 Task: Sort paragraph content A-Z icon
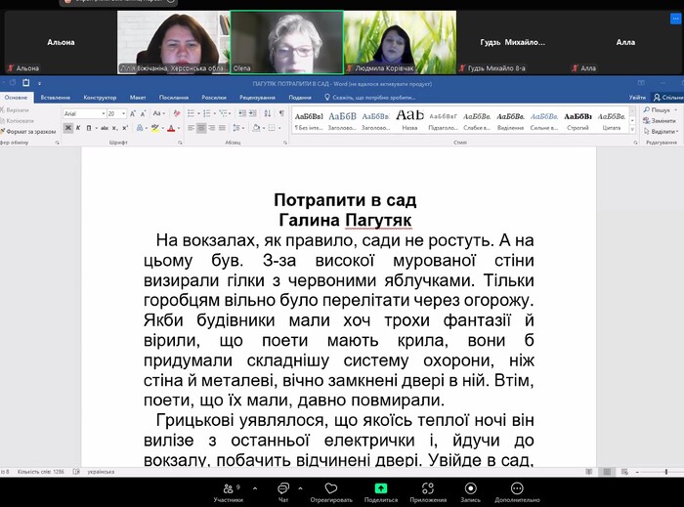click(x=268, y=113)
